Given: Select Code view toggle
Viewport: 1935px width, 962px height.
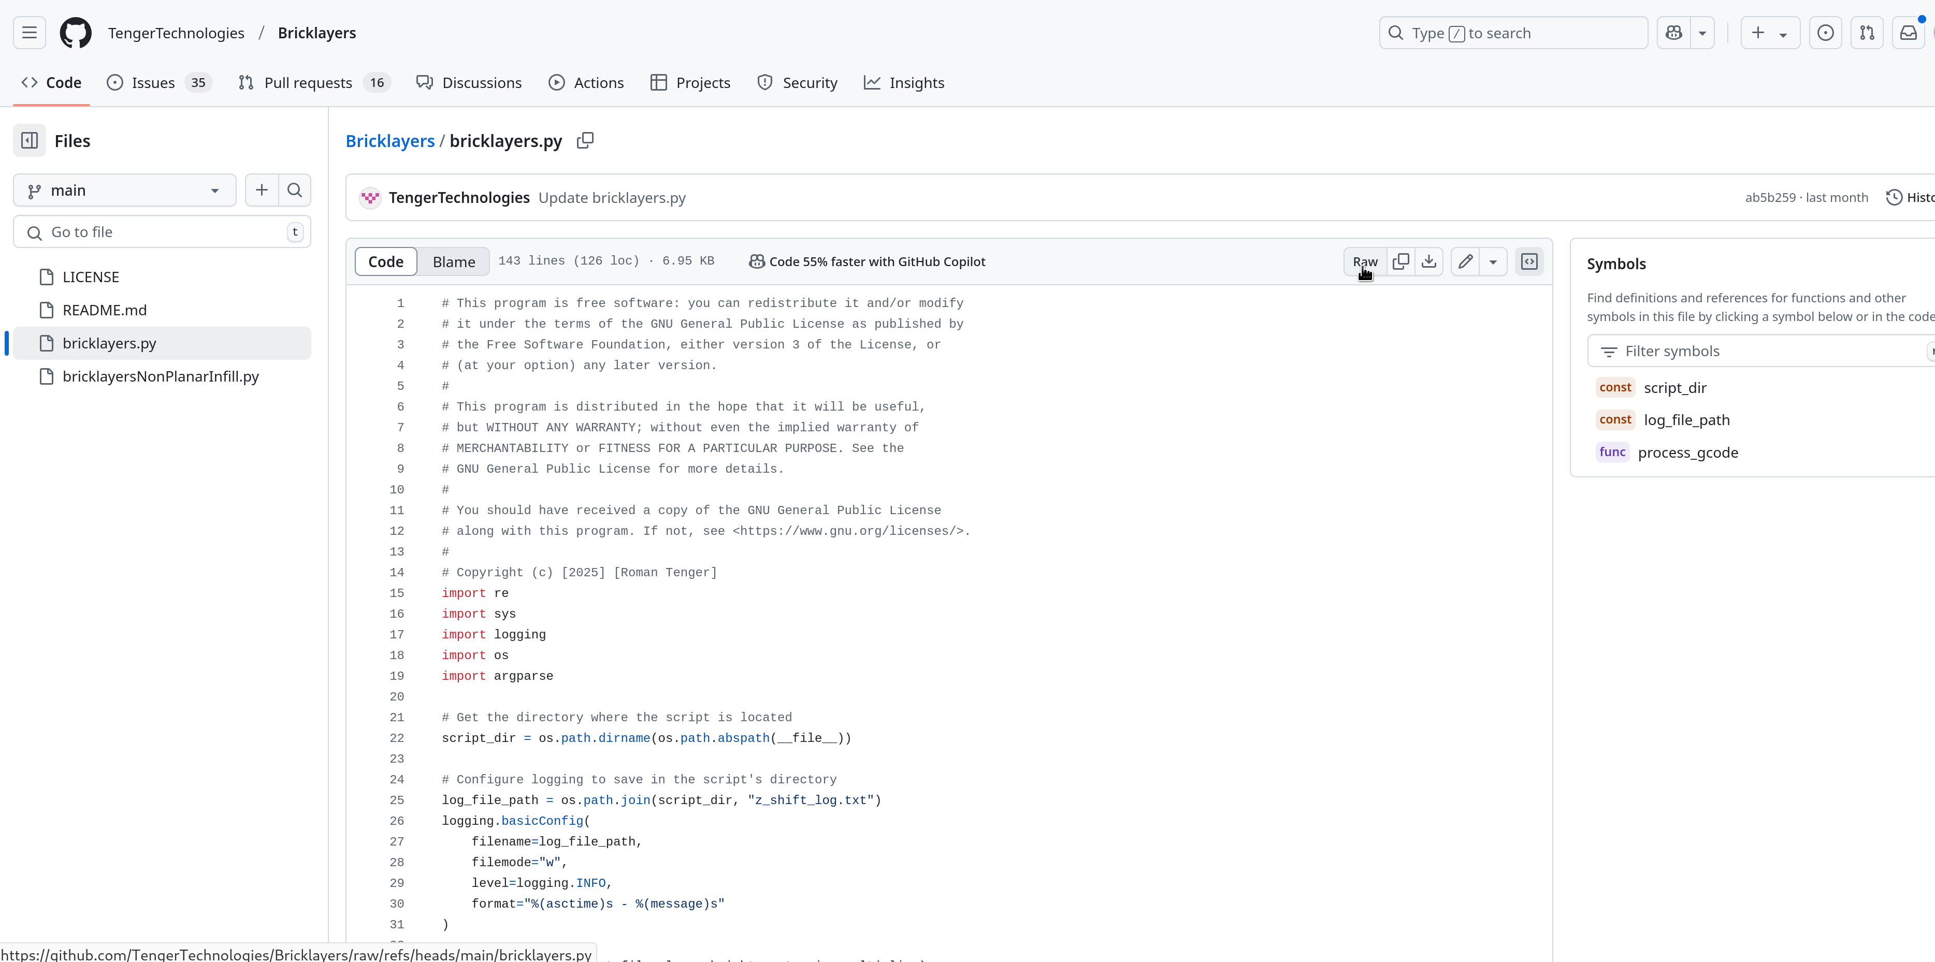Looking at the screenshot, I should point(385,261).
